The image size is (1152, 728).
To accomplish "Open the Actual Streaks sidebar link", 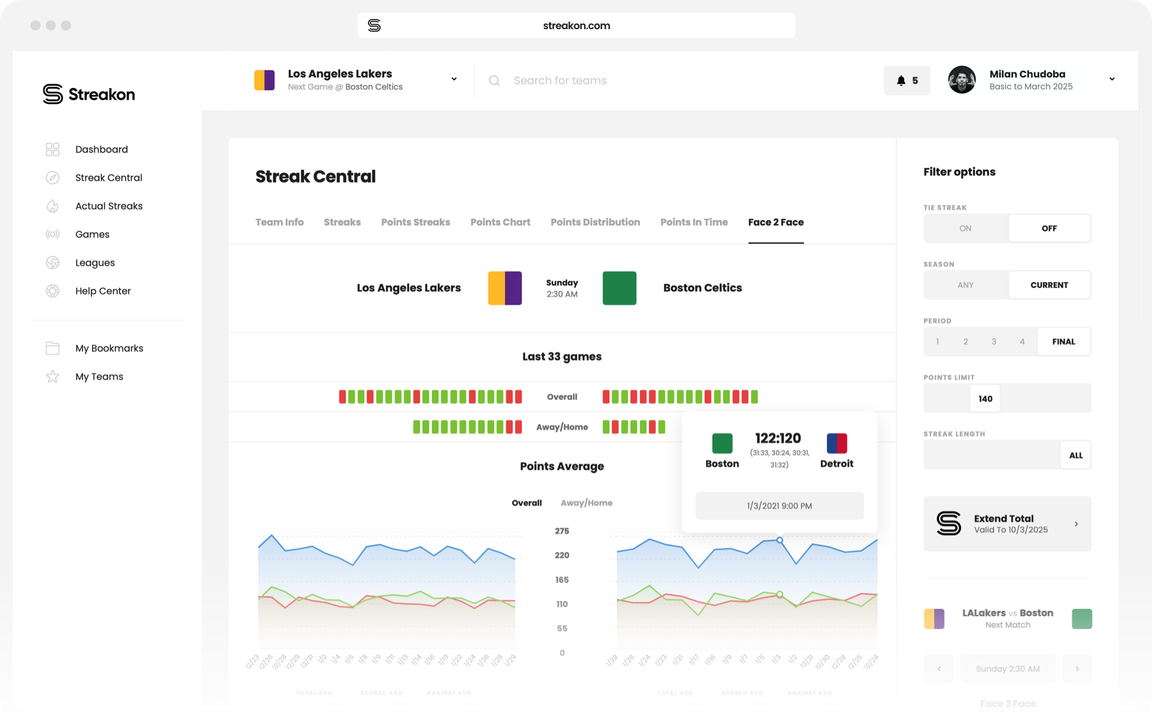I will click(x=109, y=206).
